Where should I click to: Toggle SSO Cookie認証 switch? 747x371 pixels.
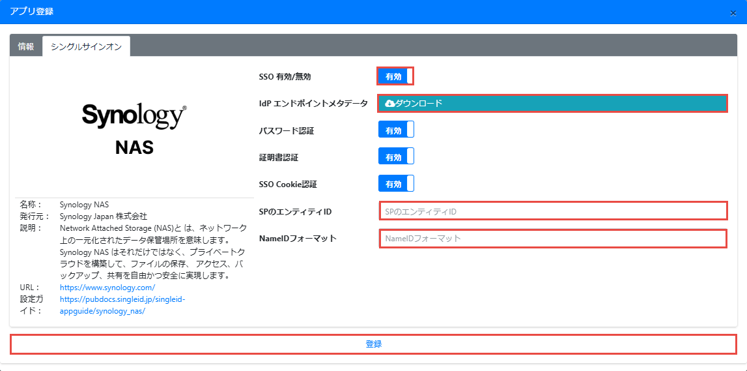pyautogui.click(x=396, y=185)
